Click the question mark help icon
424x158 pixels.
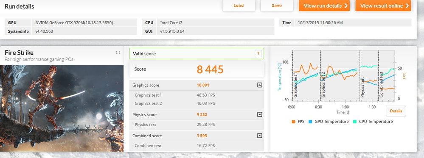coord(258,54)
